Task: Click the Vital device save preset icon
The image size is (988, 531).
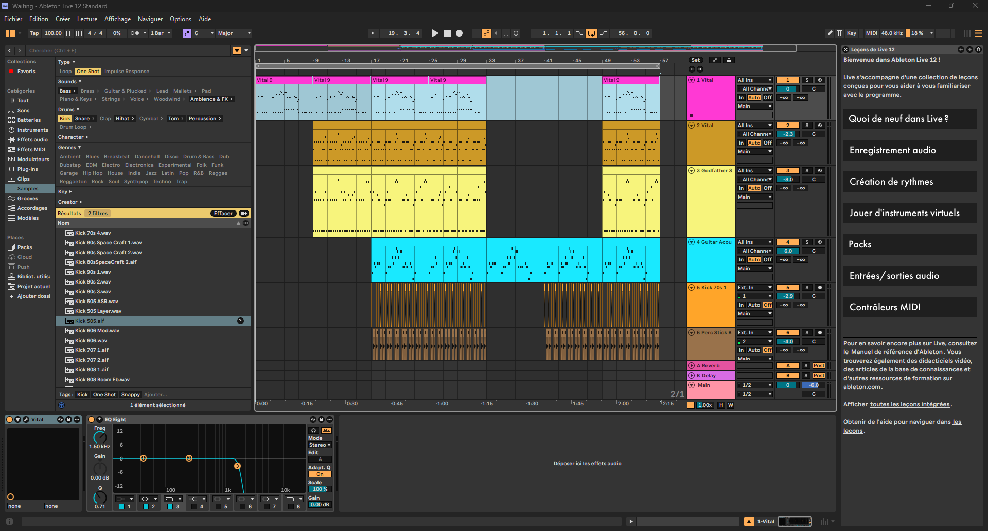Action: 68,420
